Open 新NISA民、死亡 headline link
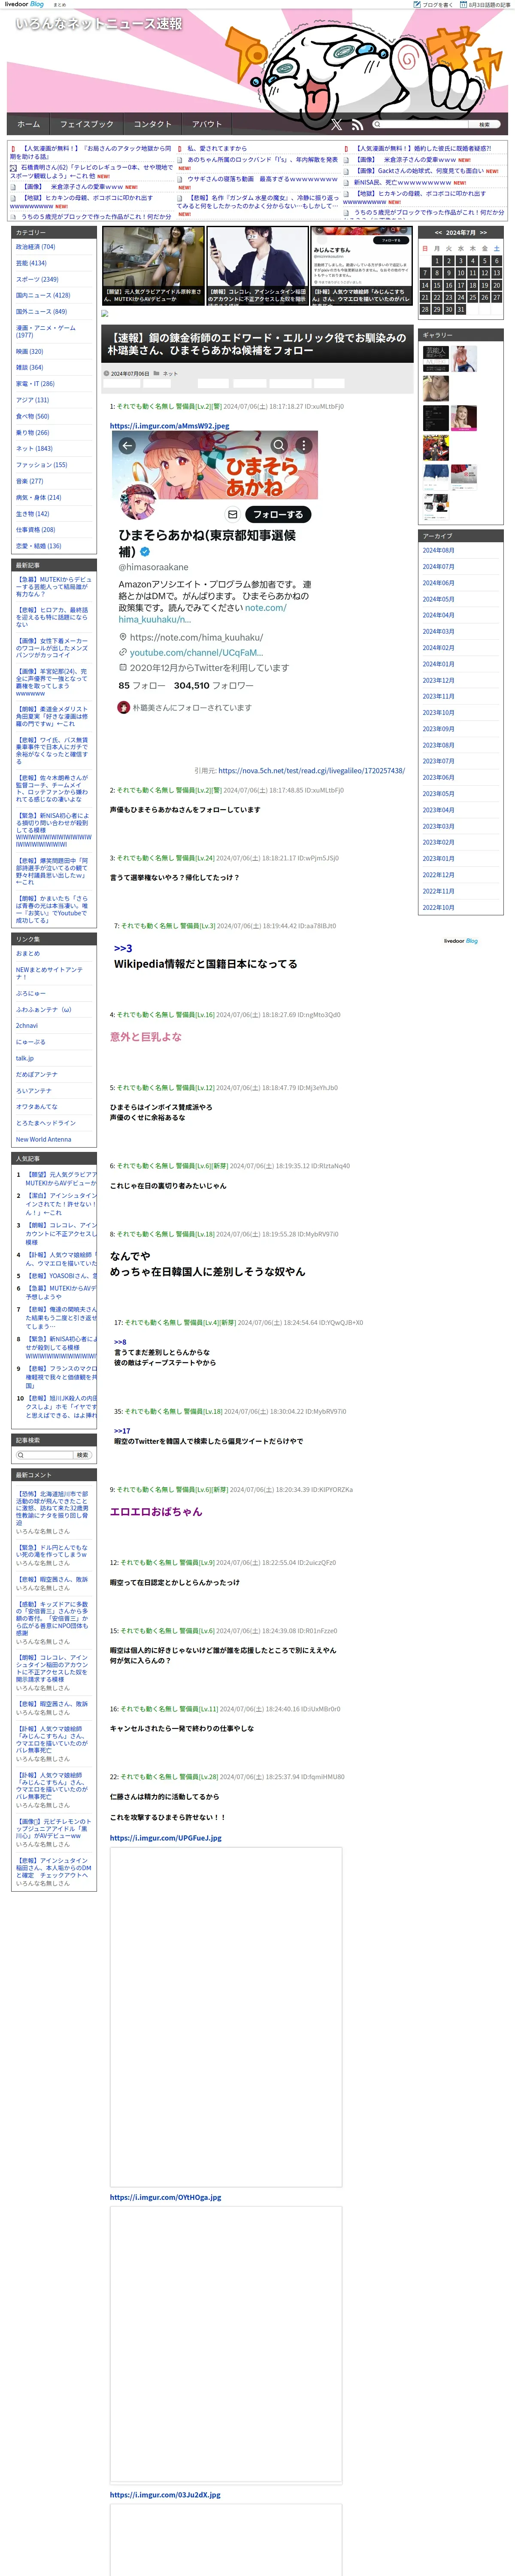This screenshot has width=515, height=2576. point(403,182)
